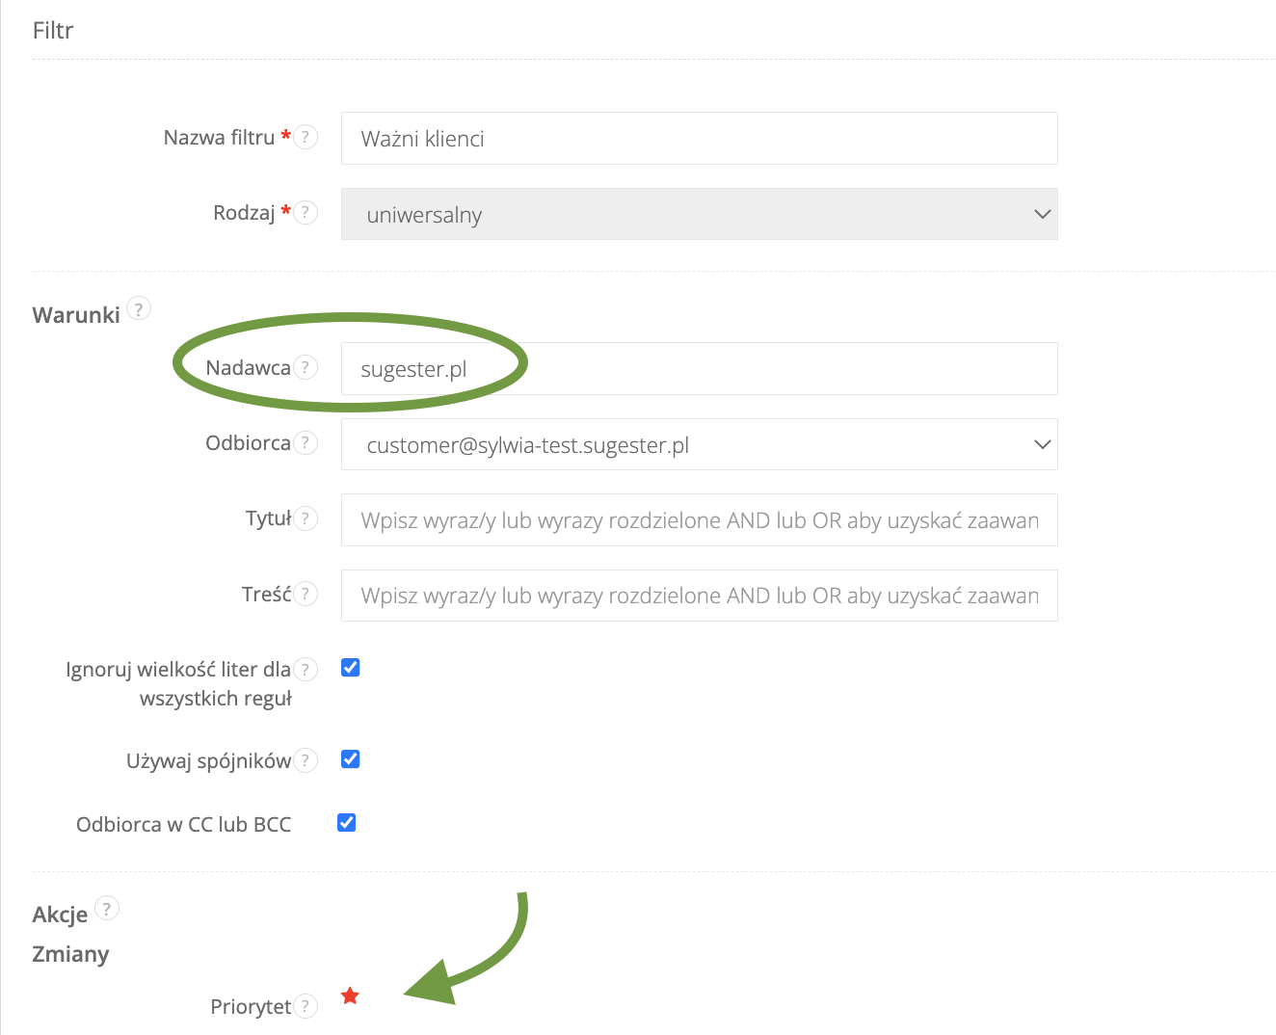Click the Używaj spójników label
1276x1035 pixels.
209,761
